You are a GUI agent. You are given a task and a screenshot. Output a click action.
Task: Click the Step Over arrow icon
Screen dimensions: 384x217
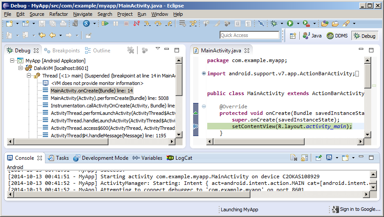pos(158,23)
